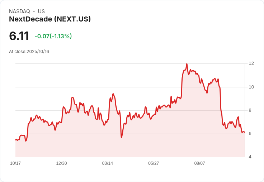Click the chart's highest peak near 12

[187, 64]
